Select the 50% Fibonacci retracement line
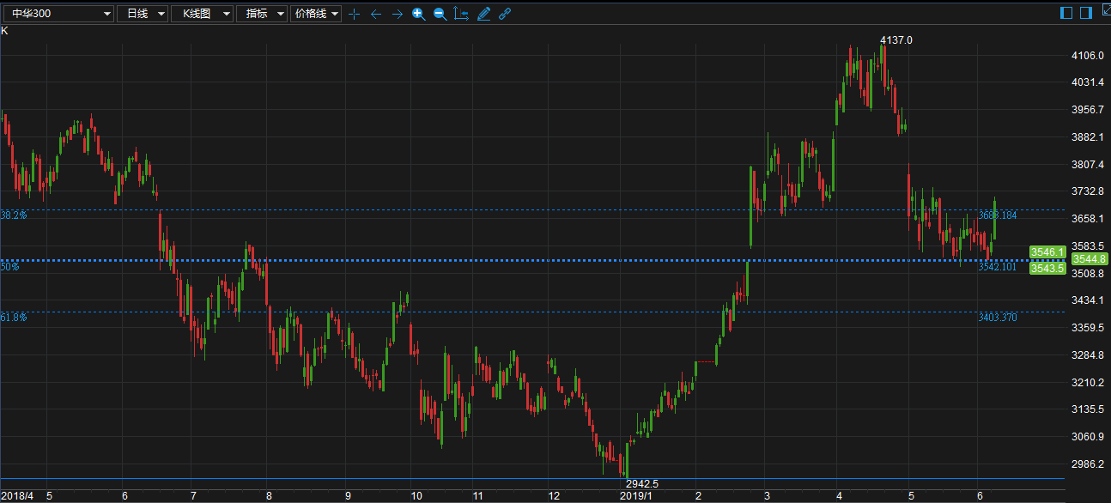Image resolution: width=1111 pixels, height=503 pixels. 515,260
